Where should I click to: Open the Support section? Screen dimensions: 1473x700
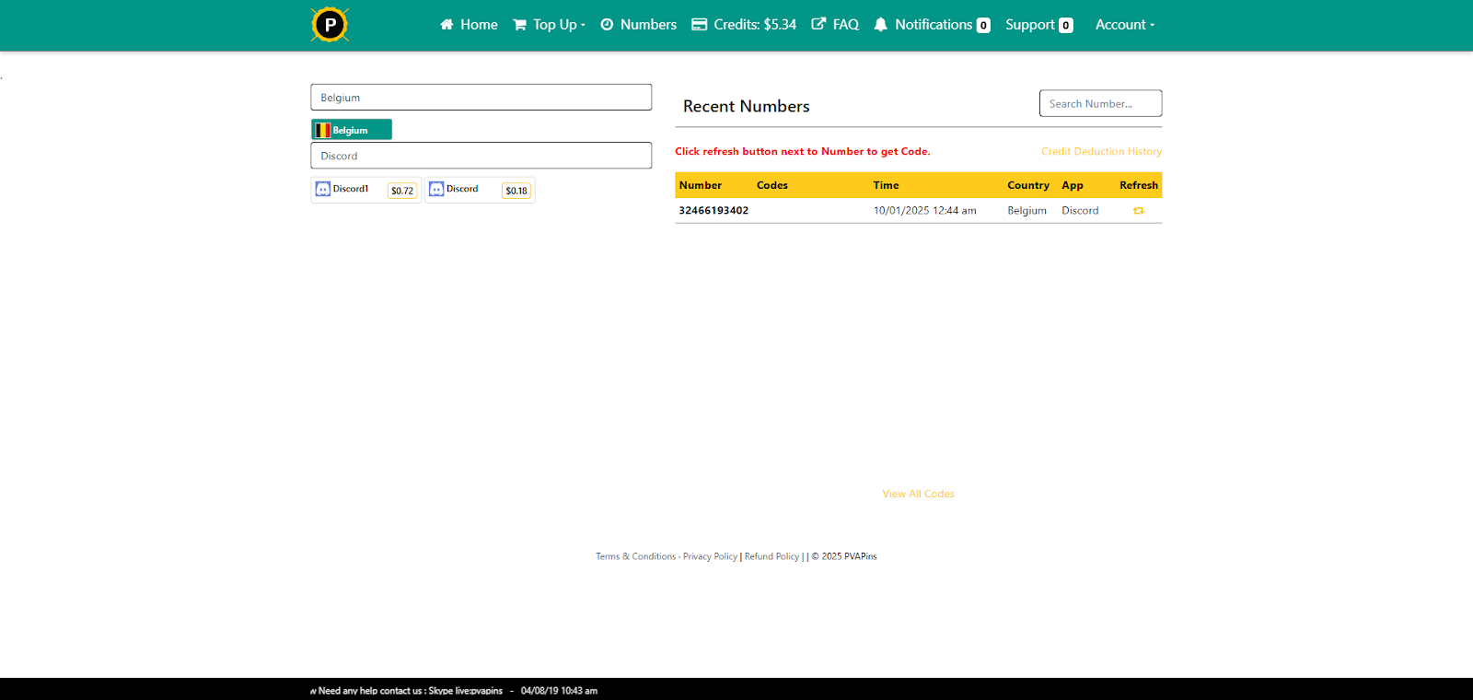1038,25
